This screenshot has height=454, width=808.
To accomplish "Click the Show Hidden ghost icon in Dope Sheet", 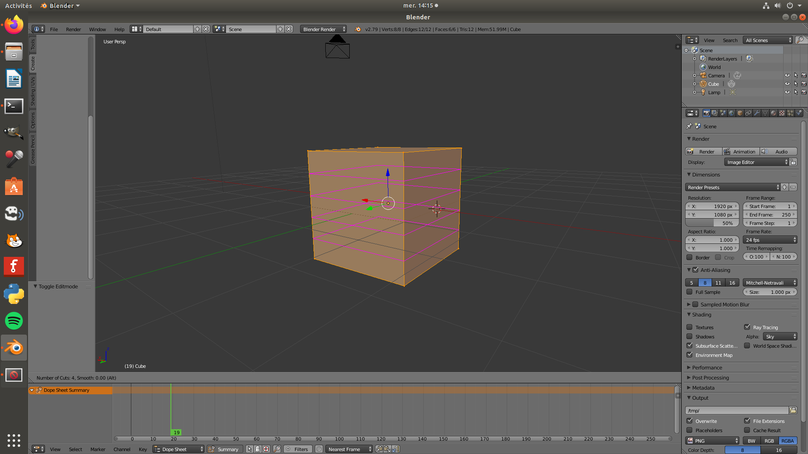I will point(258,449).
